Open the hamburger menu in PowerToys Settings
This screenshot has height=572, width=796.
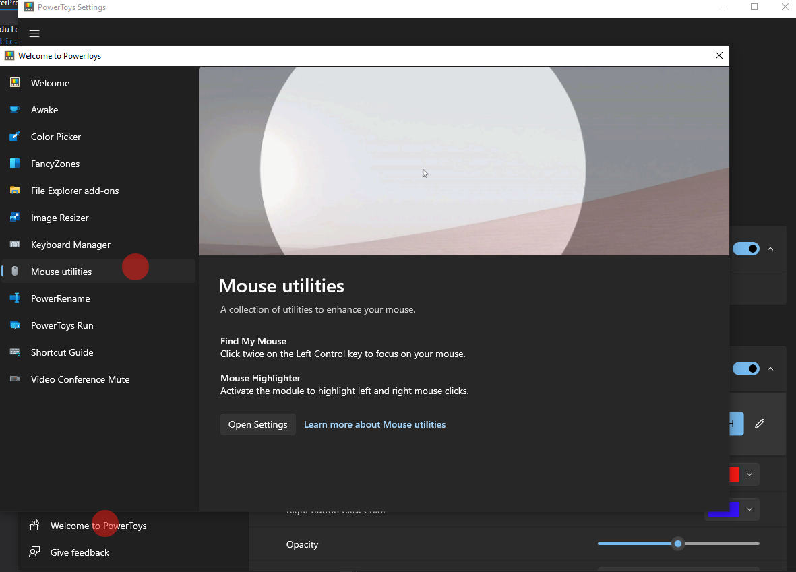(x=34, y=34)
